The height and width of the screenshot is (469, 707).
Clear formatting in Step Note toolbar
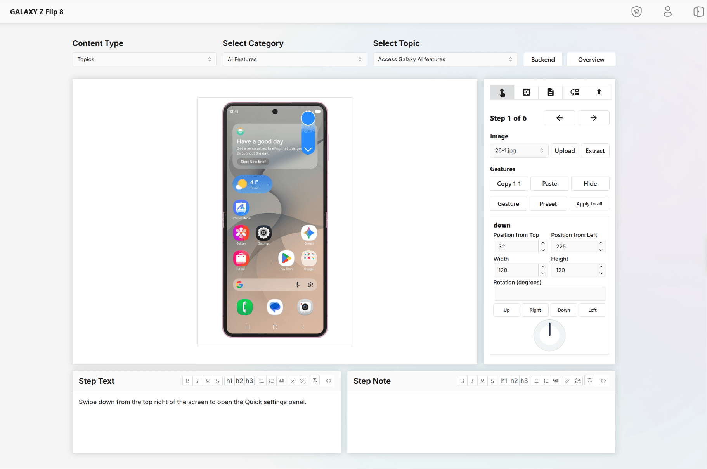click(x=590, y=381)
